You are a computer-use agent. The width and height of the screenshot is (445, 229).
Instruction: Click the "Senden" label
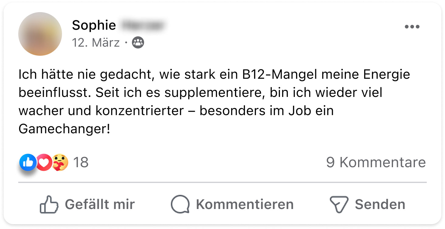(380, 204)
